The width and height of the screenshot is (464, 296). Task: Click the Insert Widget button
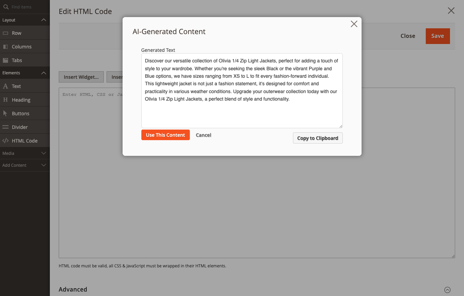click(x=81, y=77)
